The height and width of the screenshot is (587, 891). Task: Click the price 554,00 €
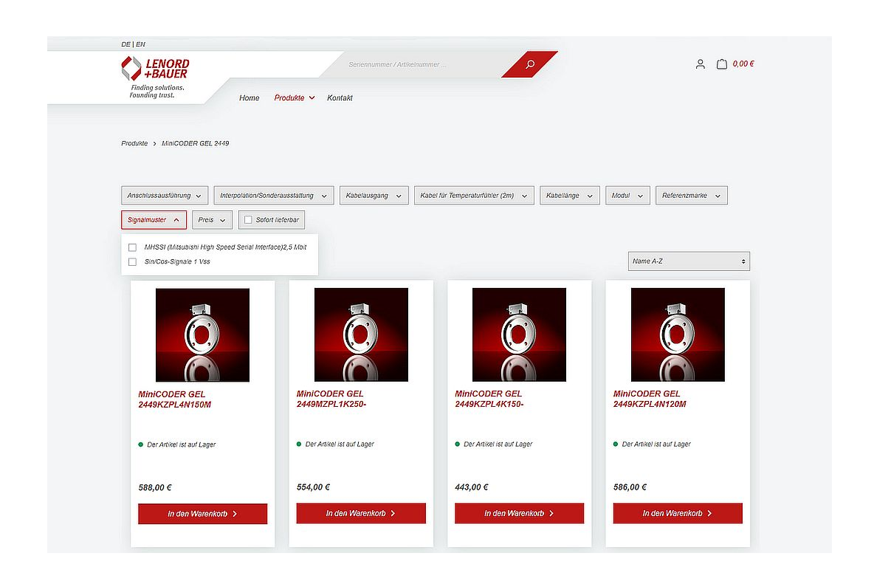[x=313, y=487]
